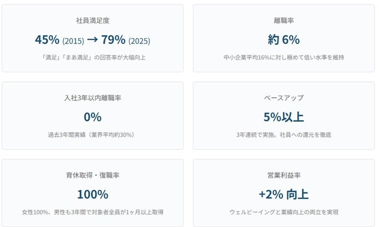The width and height of the screenshot is (379, 227).
Task: Select the 離職率 card heading
Action: click(x=284, y=21)
